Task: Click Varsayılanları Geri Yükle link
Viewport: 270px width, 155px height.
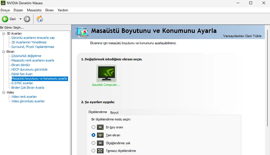Action: 242,36
